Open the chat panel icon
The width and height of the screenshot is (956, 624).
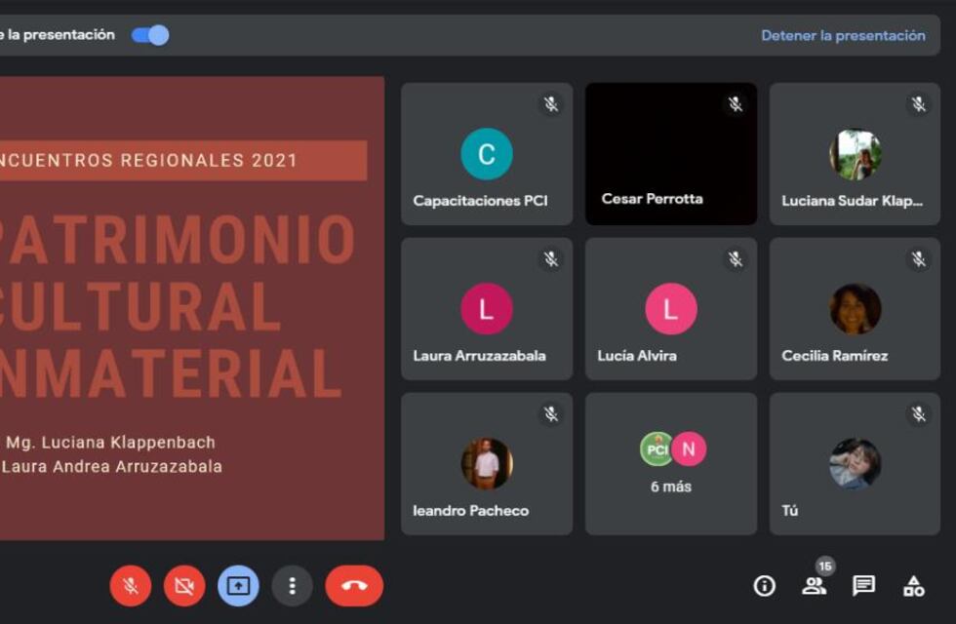[863, 586]
